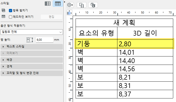Select the 보 cell next to 8,21
Viewport: 176px width, 102px height.
[96, 77]
